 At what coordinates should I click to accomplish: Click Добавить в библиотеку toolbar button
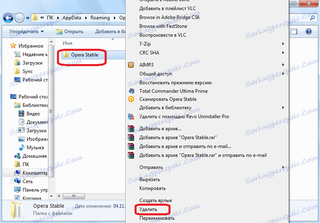click(110, 31)
